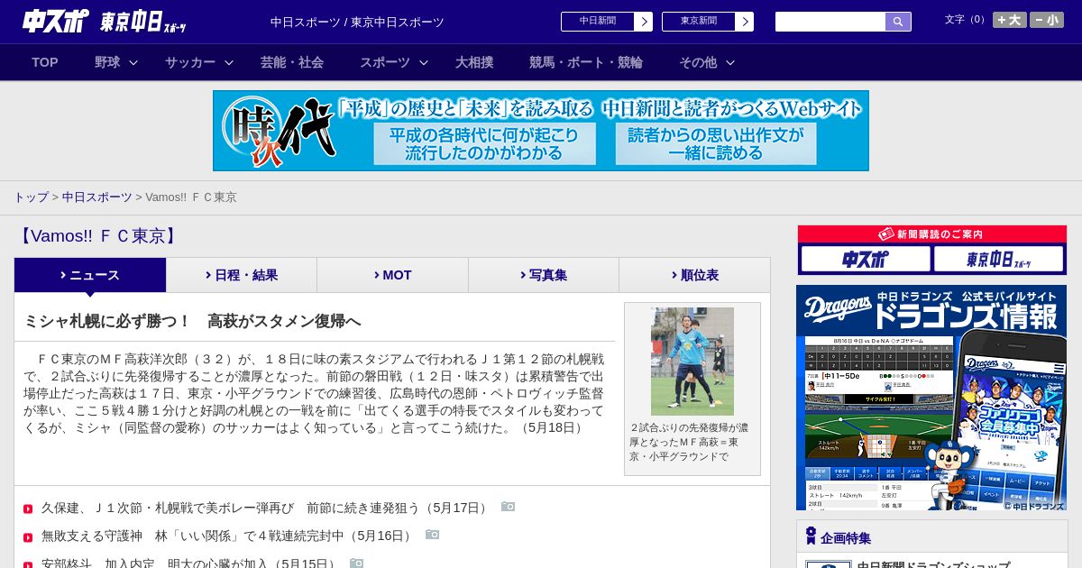The width and height of the screenshot is (1082, 568).
Task: Click the 中スポ logo in header
Action: coord(56,21)
